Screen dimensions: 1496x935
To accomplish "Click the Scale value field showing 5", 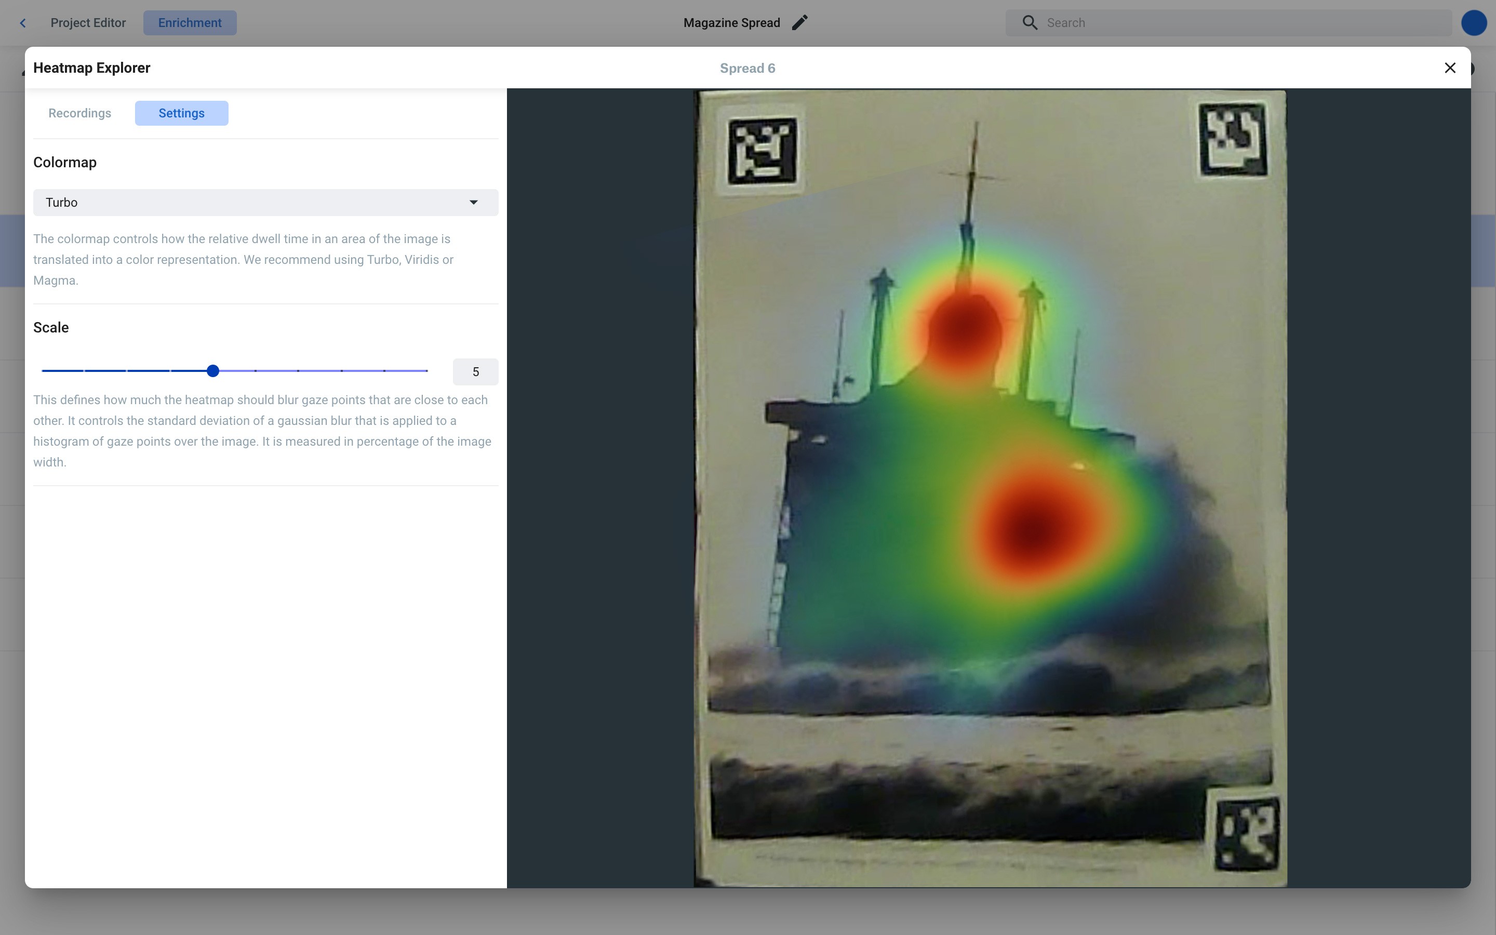I will pos(475,371).
